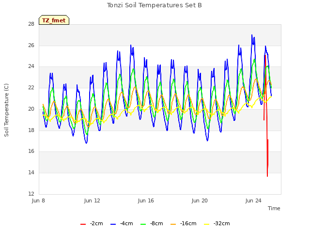Select the -4cm legend label

coord(126,224)
